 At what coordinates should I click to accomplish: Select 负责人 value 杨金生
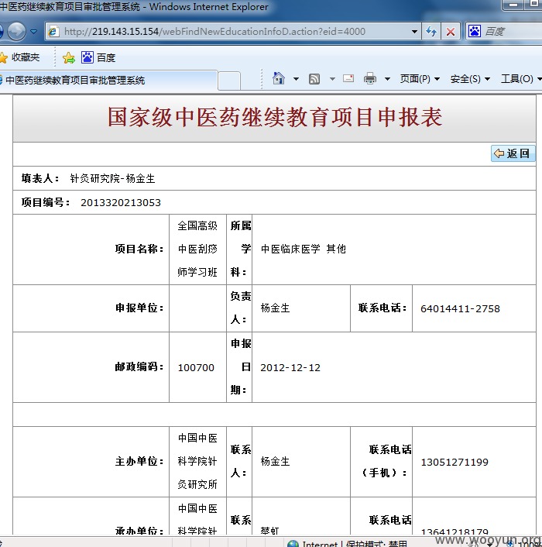coord(275,308)
